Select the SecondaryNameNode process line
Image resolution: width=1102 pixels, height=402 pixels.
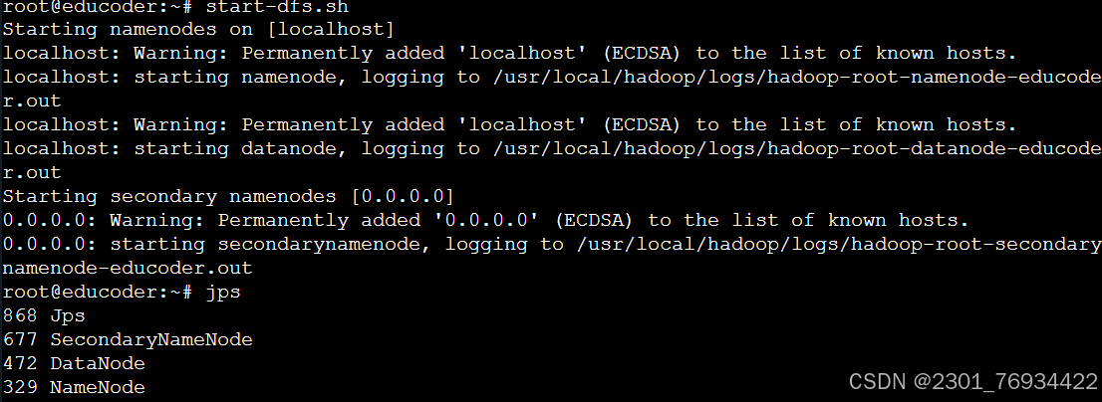[128, 339]
